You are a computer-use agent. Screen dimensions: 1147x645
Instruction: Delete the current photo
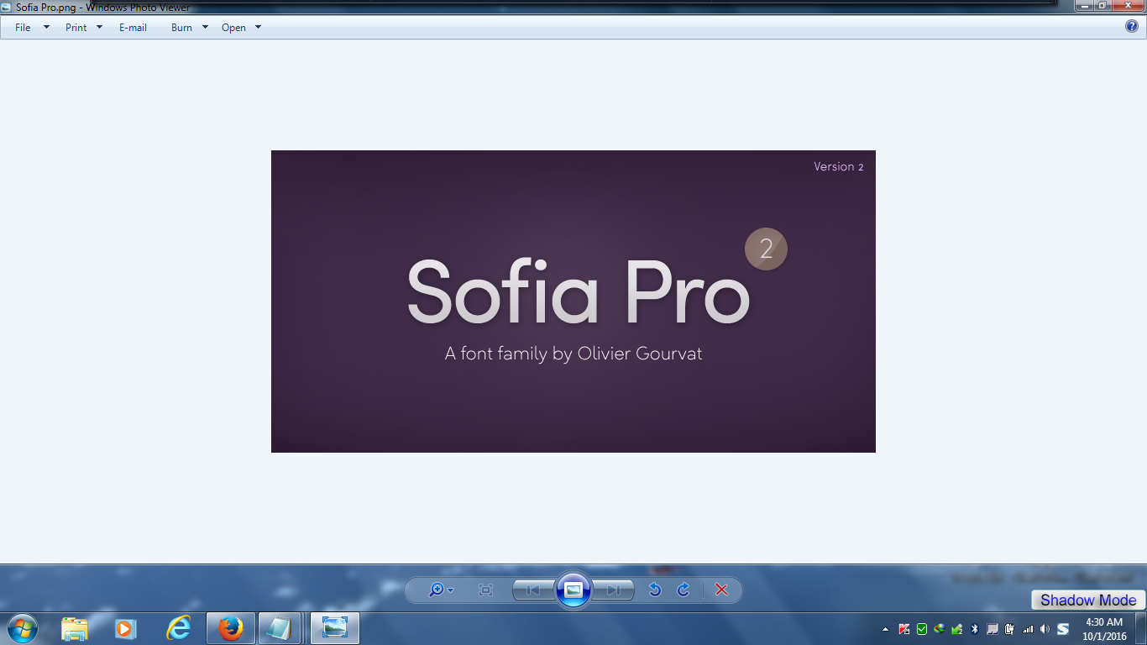point(720,590)
